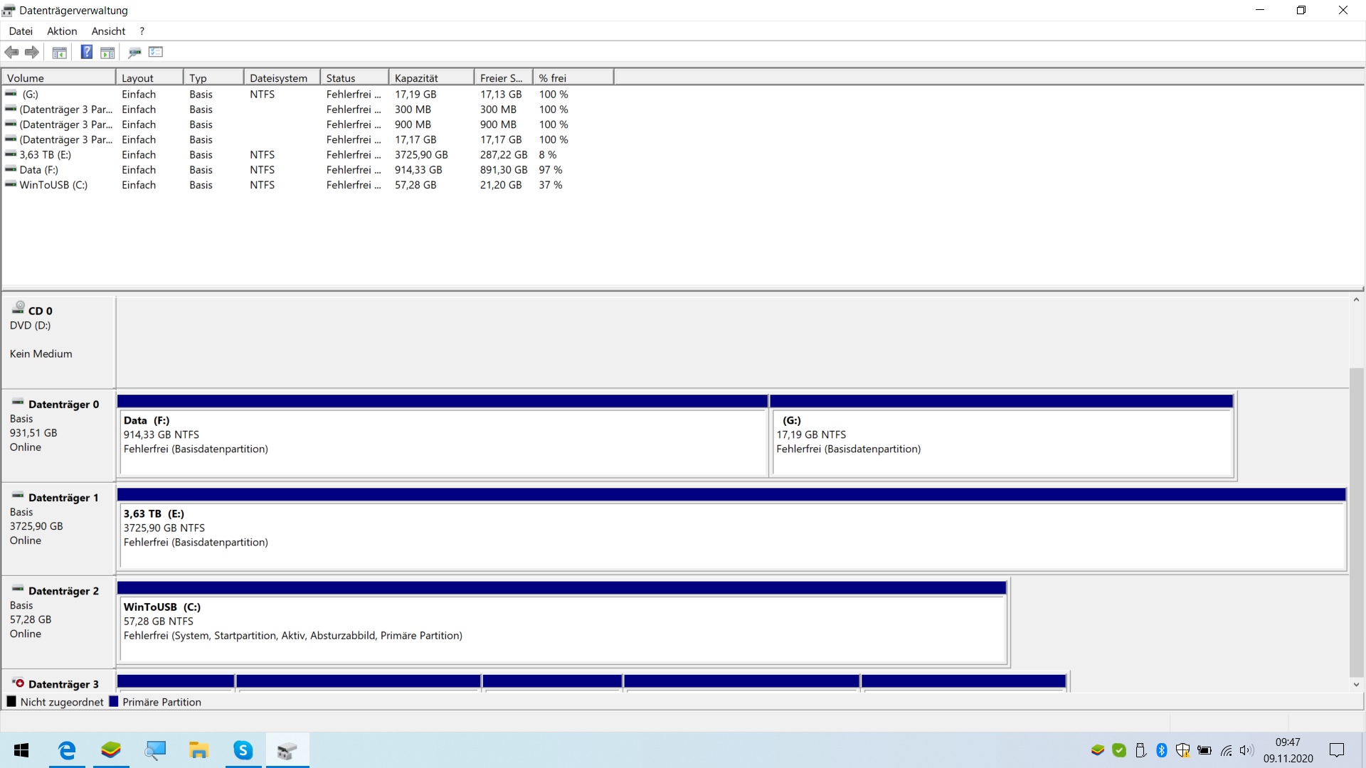The image size is (1366, 768).
Task: Click the Back arrow in toolbar
Action: click(11, 52)
